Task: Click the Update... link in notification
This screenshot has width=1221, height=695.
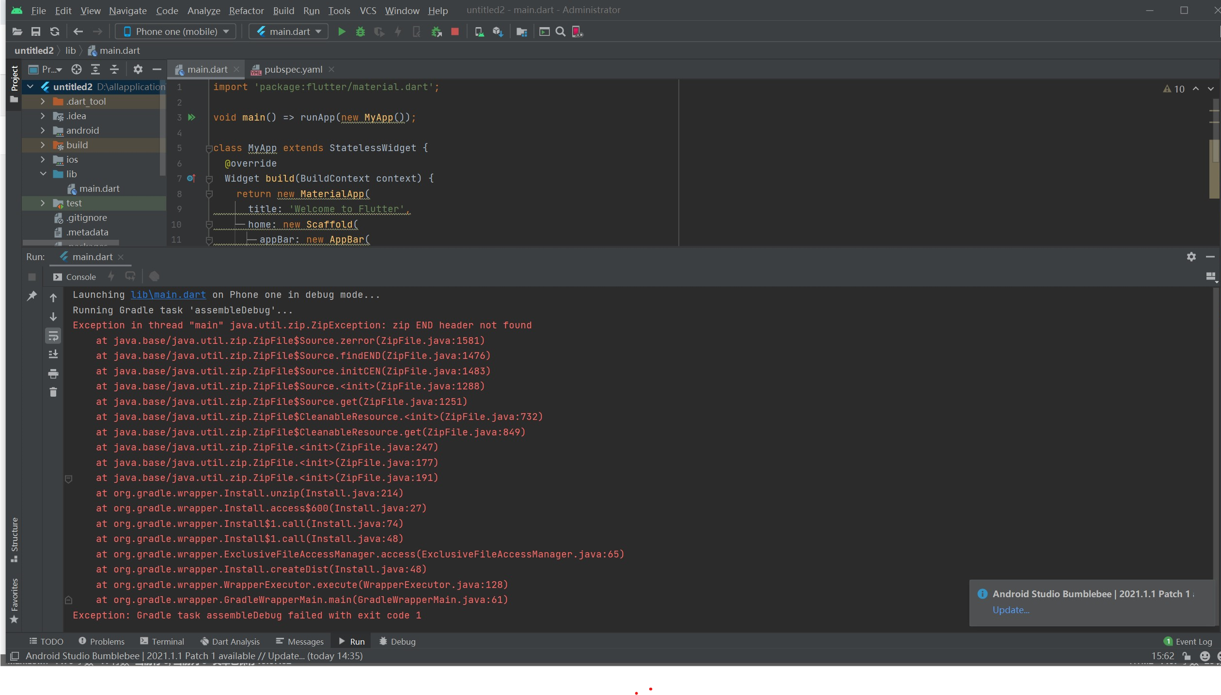Action: click(1011, 610)
